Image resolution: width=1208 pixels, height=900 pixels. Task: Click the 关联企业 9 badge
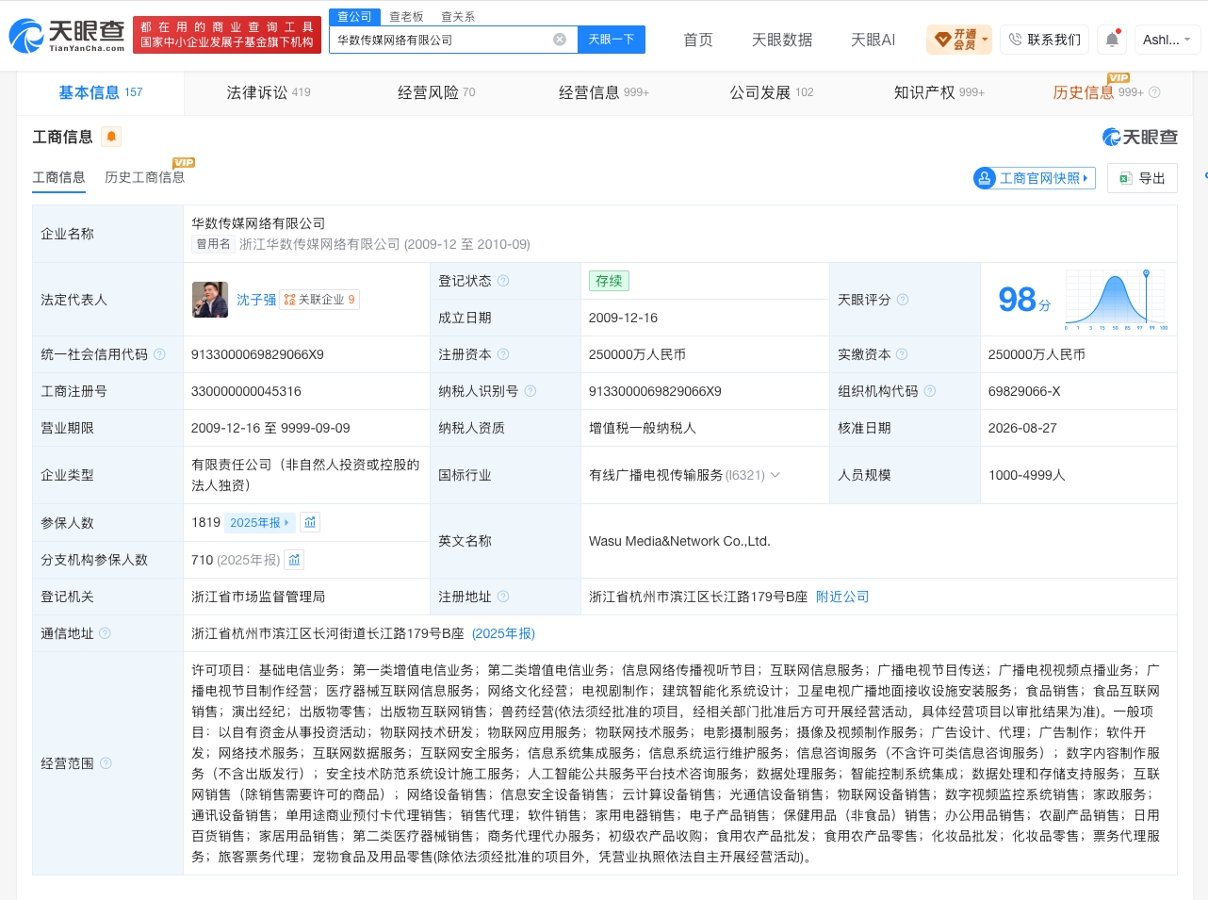(x=319, y=300)
